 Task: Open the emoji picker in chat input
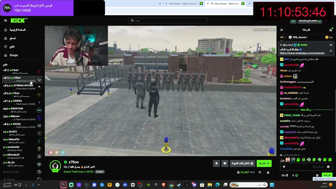click(328, 167)
